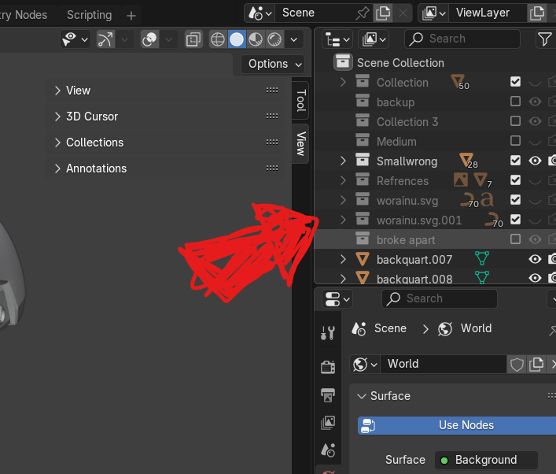The height and width of the screenshot is (474, 556).
Task: Uncheck the Collection exclude checkbox
Action: (515, 82)
